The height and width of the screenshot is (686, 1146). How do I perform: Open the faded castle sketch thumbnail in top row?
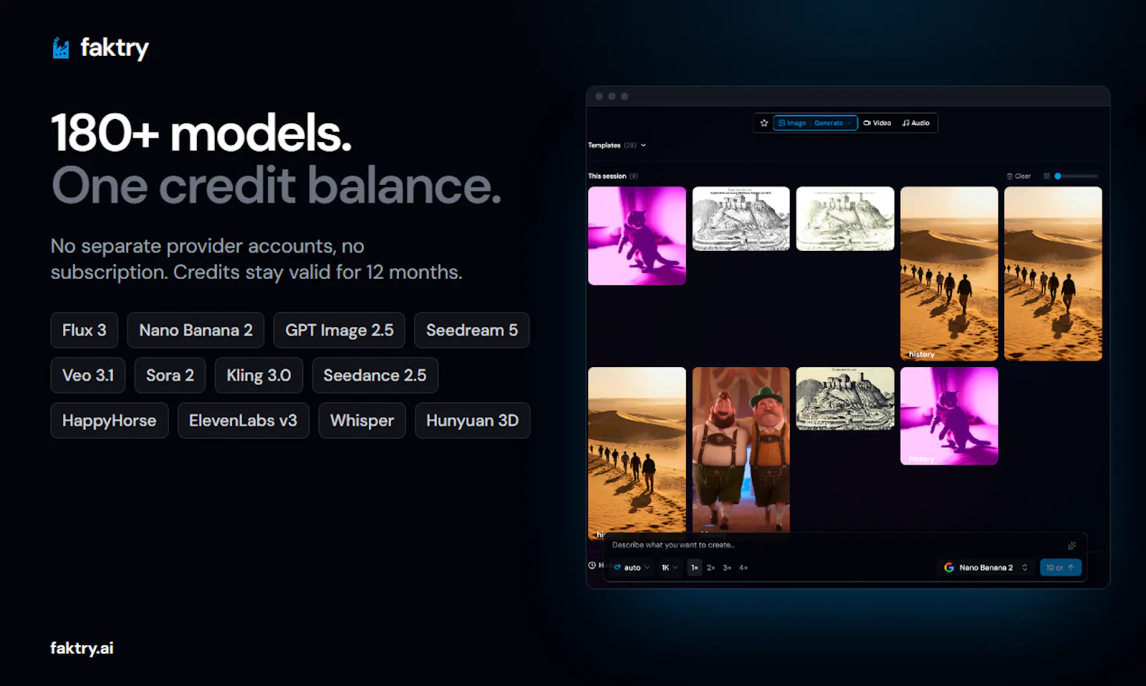click(x=845, y=219)
